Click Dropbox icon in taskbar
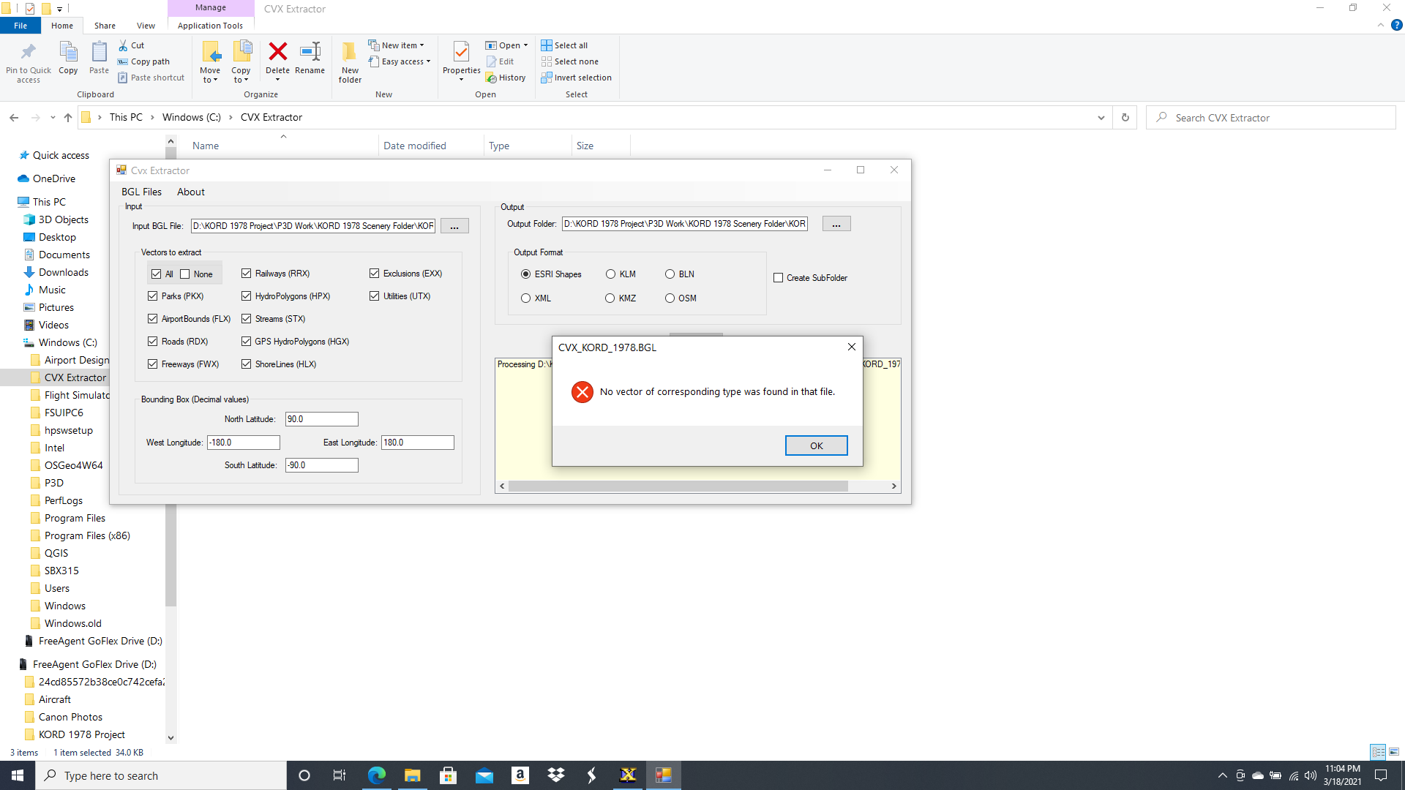Screen dimensions: 1405x790 point(556,775)
